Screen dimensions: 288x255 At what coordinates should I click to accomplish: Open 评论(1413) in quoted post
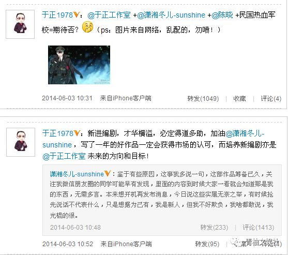[x=259, y=228]
